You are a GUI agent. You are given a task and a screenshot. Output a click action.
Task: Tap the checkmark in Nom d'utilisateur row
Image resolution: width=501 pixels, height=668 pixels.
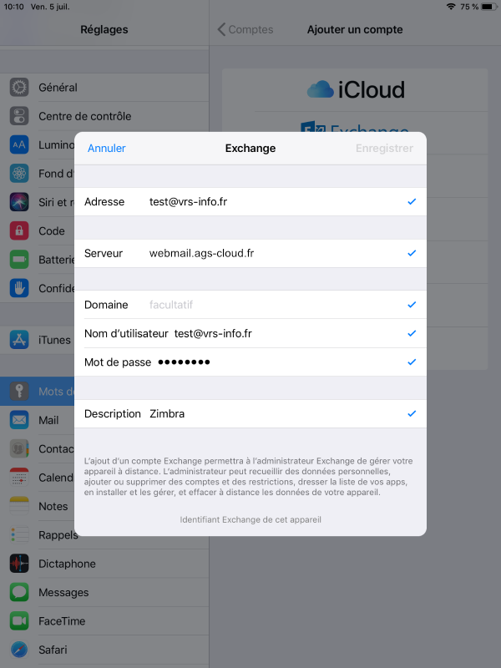[412, 333]
